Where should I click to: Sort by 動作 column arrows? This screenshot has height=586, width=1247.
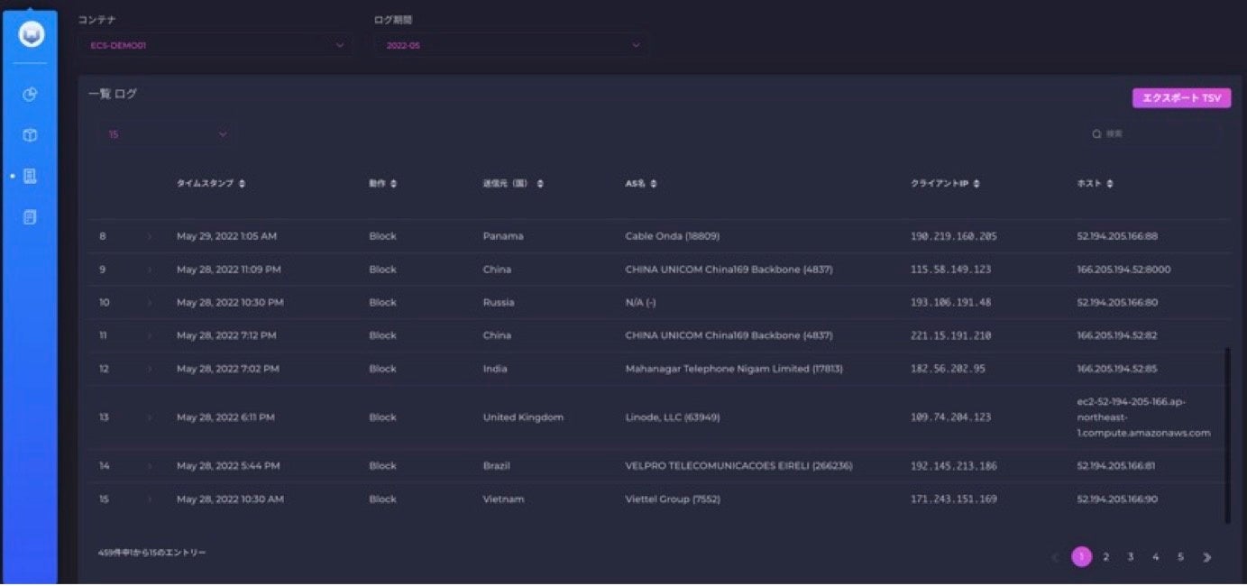[x=394, y=184]
